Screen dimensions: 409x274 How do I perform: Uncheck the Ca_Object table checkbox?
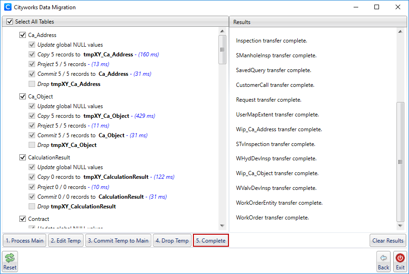tap(23, 97)
